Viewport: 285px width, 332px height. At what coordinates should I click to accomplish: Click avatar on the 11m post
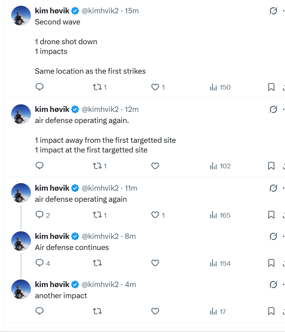click(x=21, y=193)
